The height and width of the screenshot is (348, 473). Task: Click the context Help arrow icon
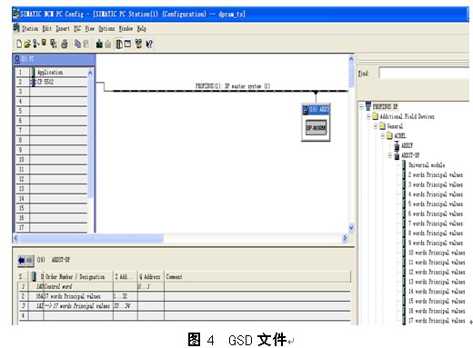point(149,45)
